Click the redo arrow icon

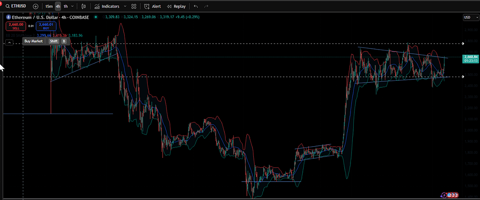point(206,7)
